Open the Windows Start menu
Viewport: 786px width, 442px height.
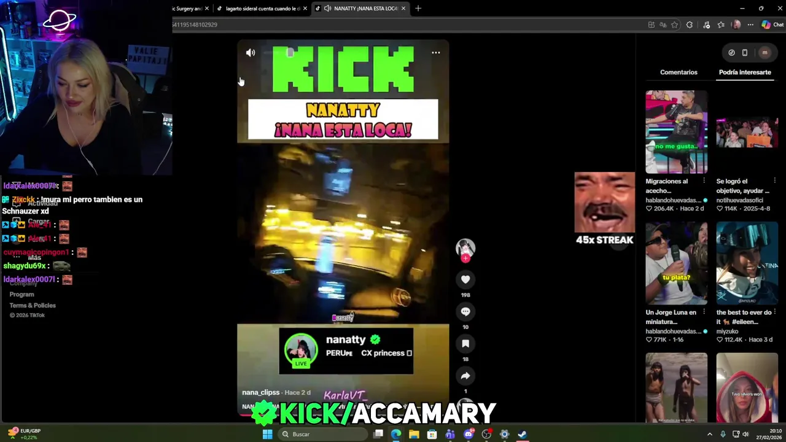point(267,434)
